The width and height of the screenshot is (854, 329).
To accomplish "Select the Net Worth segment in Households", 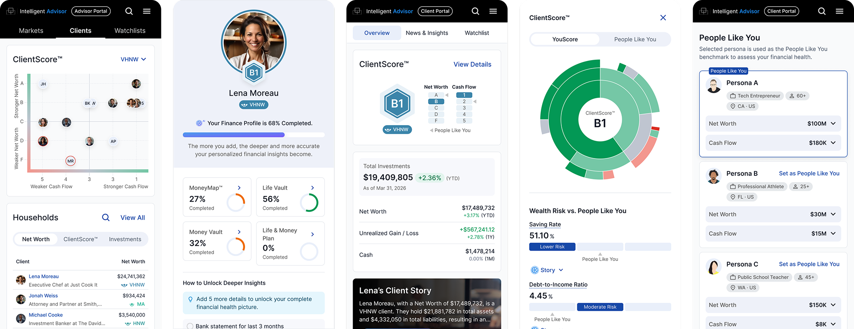I will 36,239.
